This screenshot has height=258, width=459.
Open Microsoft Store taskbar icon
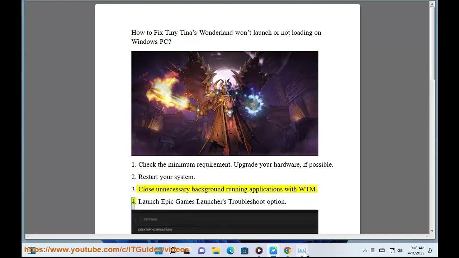pos(245,250)
